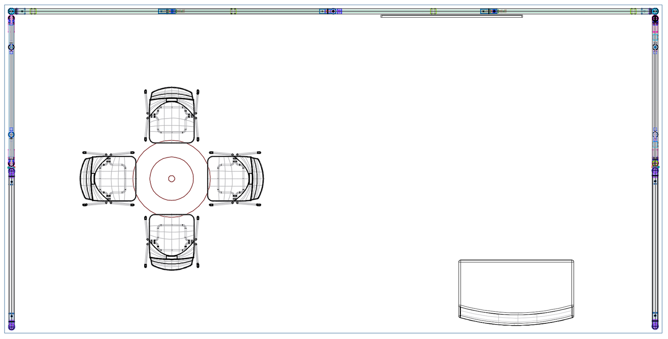Image resolution: width=668 pixels, height=339 pixels.
Task: Select the chair above the round table
Action: pyautogui.click(x=172, y=115)
